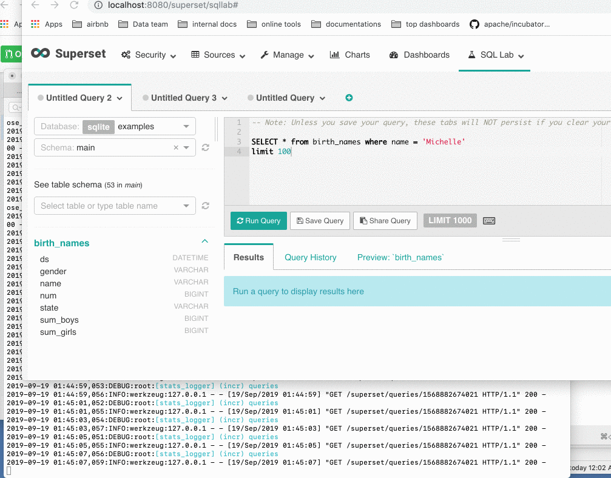The image size is (611, 478).
Task: Open the top dashboards bookmarks folder
Action: pos(425,24)
